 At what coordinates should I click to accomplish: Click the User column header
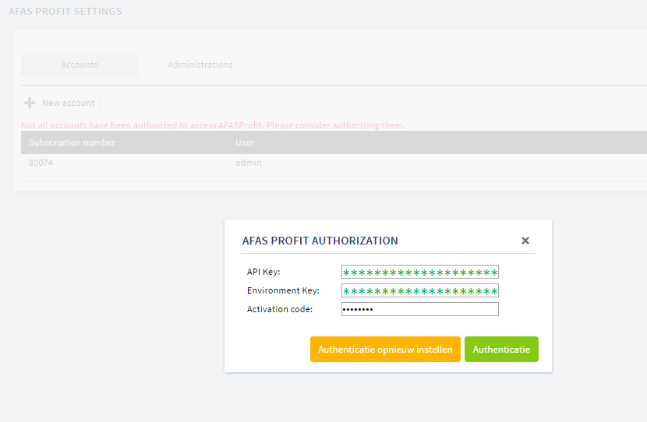click(245, 142)
